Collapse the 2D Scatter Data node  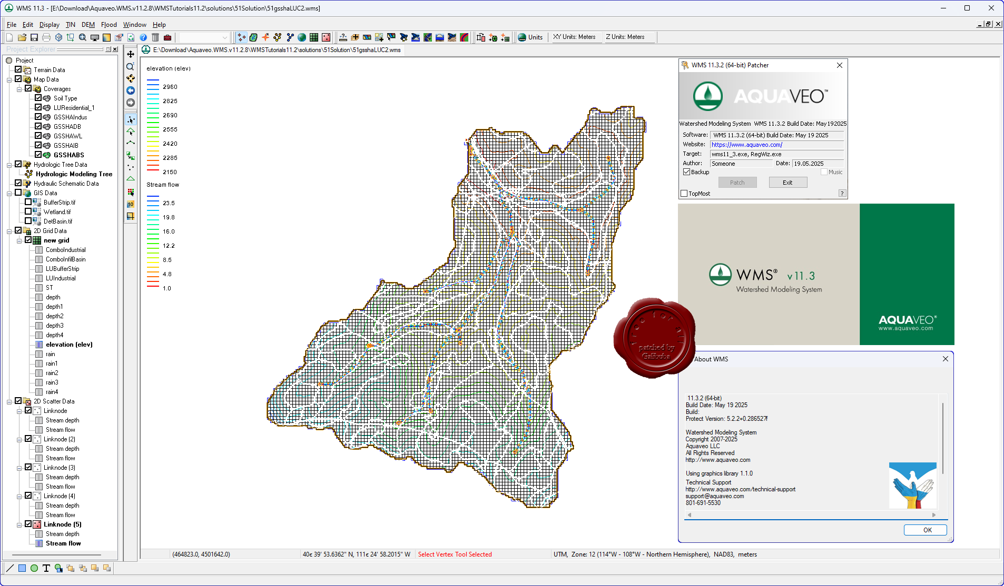click(x=9, y=402)
